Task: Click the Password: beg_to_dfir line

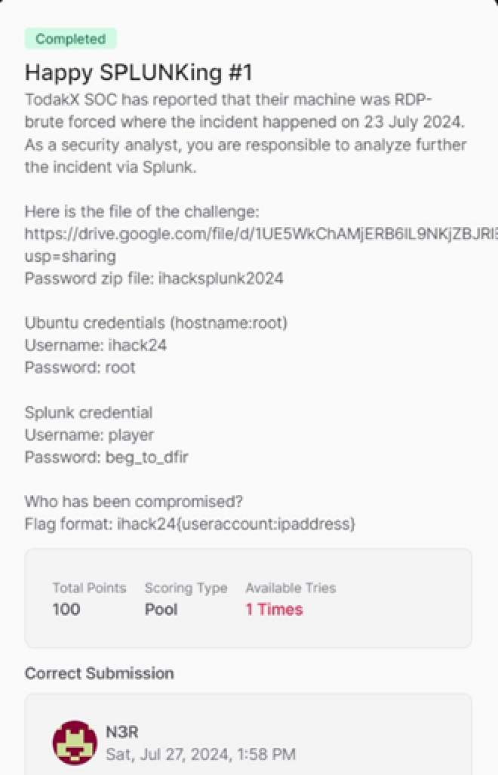Action: (x=106, y=457)
